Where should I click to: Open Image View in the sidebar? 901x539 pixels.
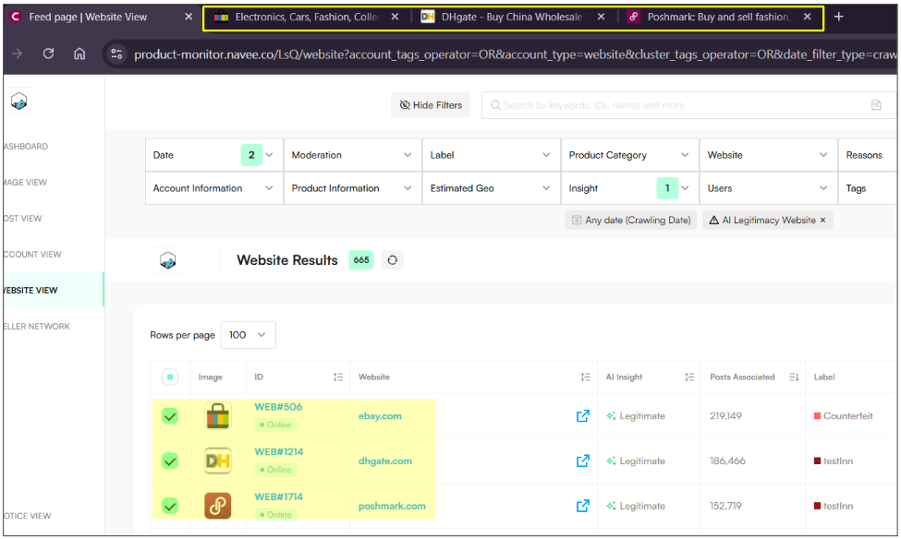click(x=25, y=183)
